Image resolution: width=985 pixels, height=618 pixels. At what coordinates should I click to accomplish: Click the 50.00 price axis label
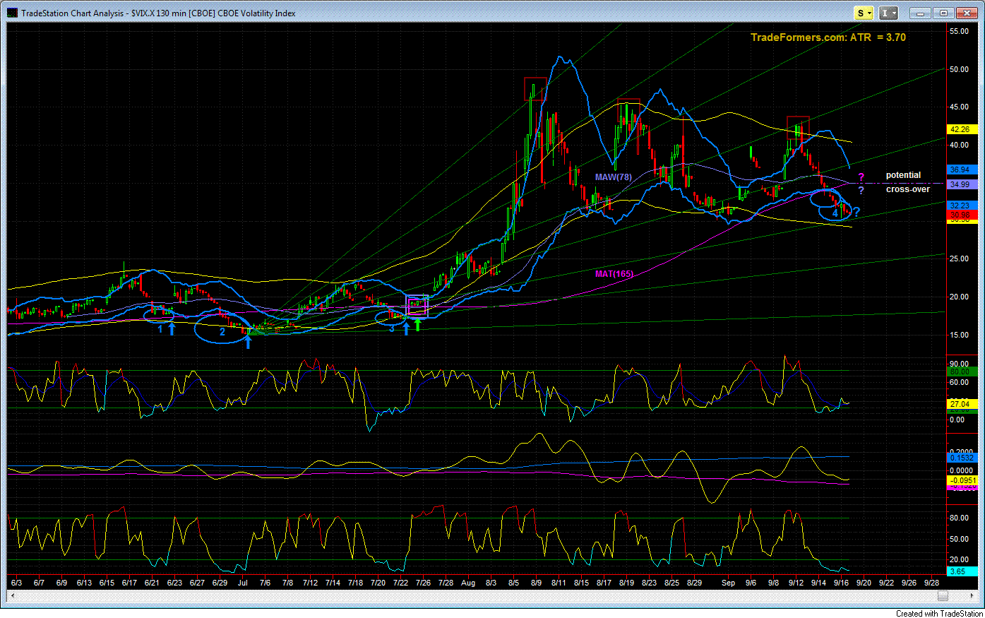[960, 69]
